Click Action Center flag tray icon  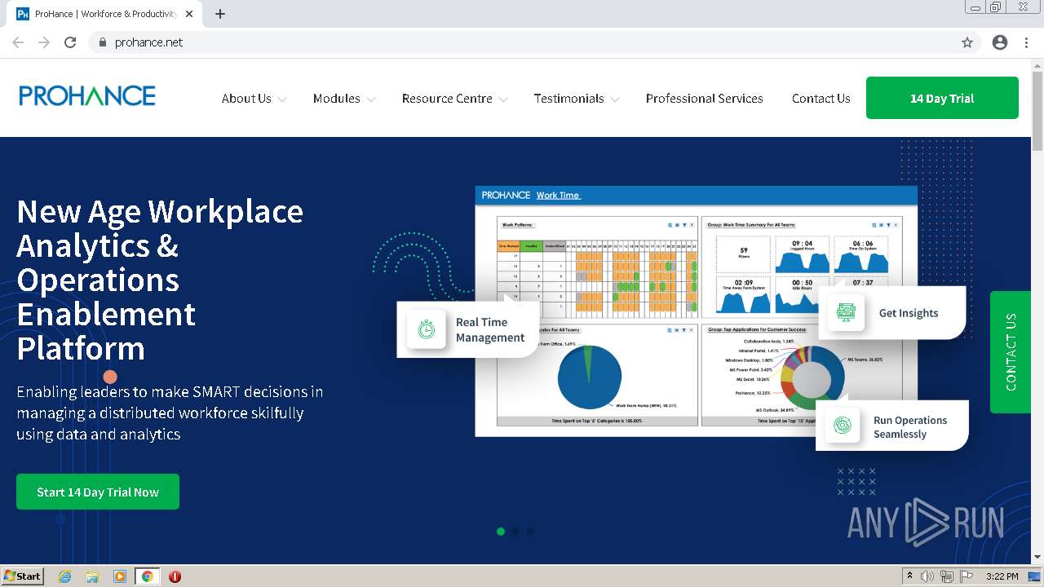coord(966,576)
